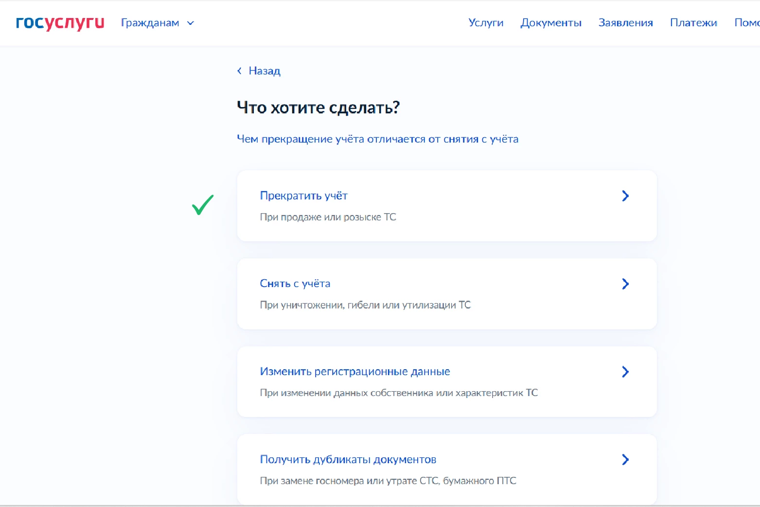Open the link explaining прекращение учёта vs снятие
Image resolution: width=760 pixels, height=507 pixels.
(x=377, y=139)
